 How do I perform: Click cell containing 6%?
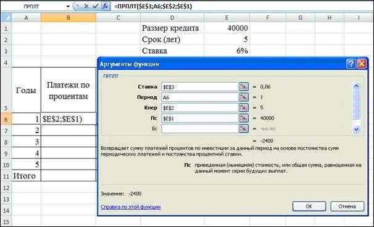[x=227, y=51]
